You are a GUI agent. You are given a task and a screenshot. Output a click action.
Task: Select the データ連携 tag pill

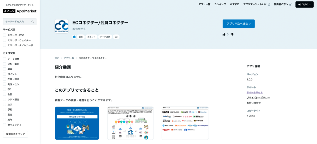click(x=105, y=37)
